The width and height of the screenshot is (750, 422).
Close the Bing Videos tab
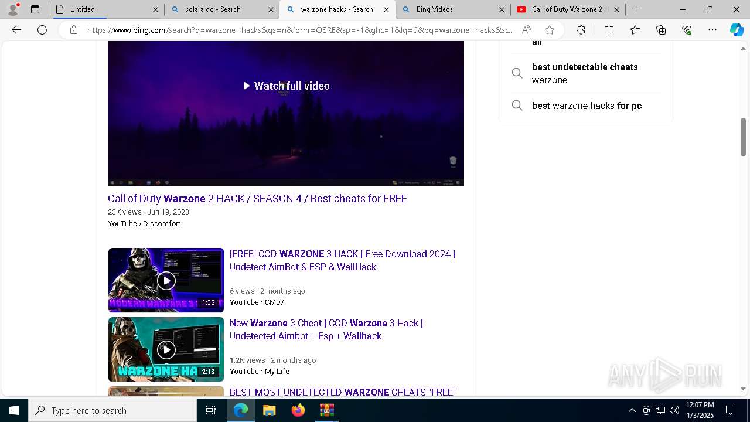502,9
